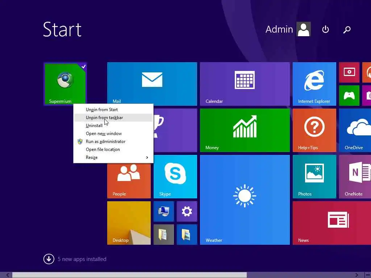Click the scrollbar right arrow

(357, 275)
